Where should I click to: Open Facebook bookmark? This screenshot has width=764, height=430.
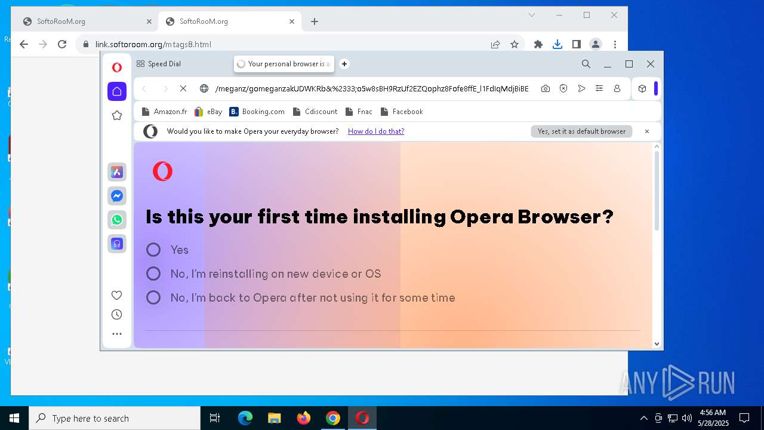pyautogui.click(x=401, y=112)
